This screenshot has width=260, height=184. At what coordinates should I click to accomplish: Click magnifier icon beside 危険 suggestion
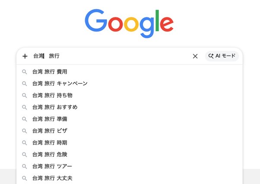pos(25,154)
